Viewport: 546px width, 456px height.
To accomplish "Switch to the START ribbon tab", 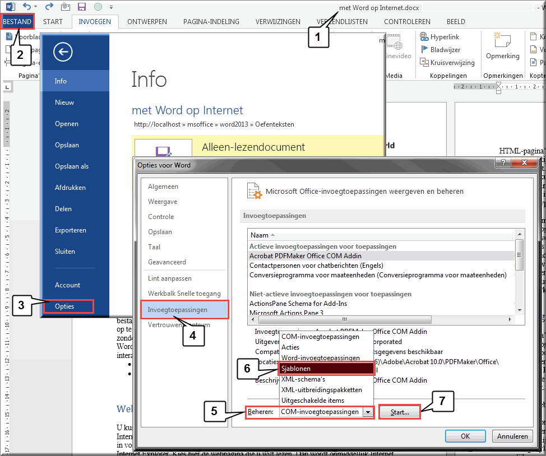I will pyautogui.click(x=53, y=22).
